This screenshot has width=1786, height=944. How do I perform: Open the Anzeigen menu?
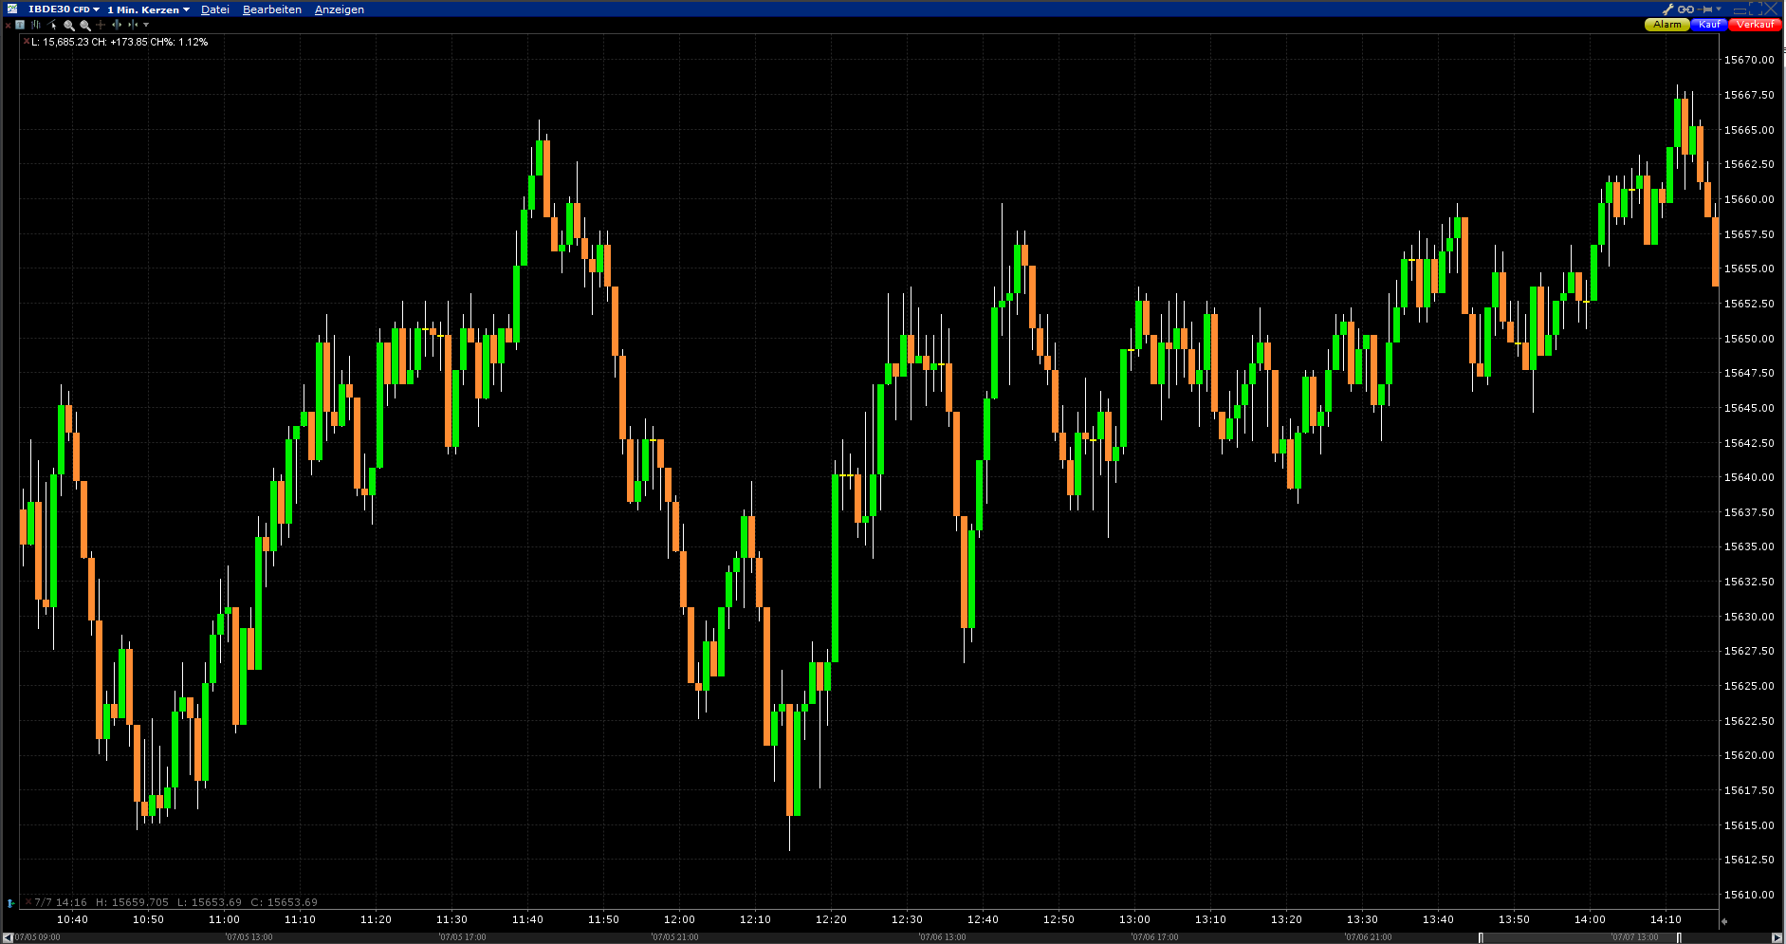340,9
